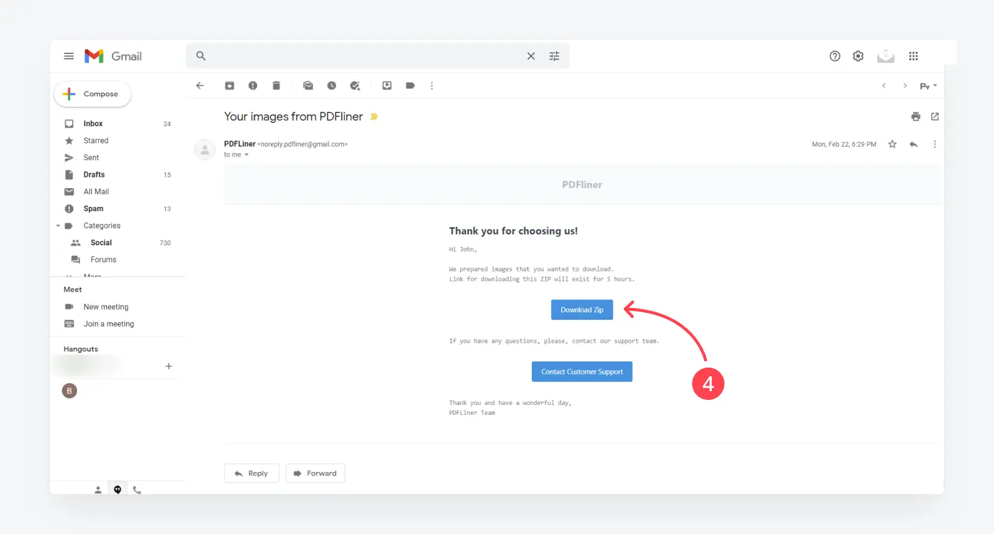The width and height of the screenshot is (994, 534).
Task: Open message More options beside reply arrow
Action: coord(934,144)
